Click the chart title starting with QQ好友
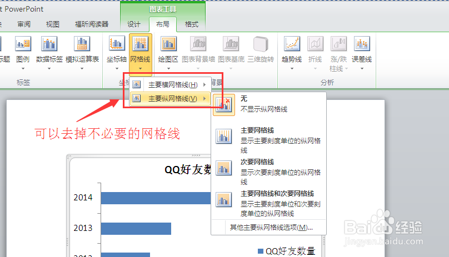Screen dimensions: 449x257 coord(188,170)
